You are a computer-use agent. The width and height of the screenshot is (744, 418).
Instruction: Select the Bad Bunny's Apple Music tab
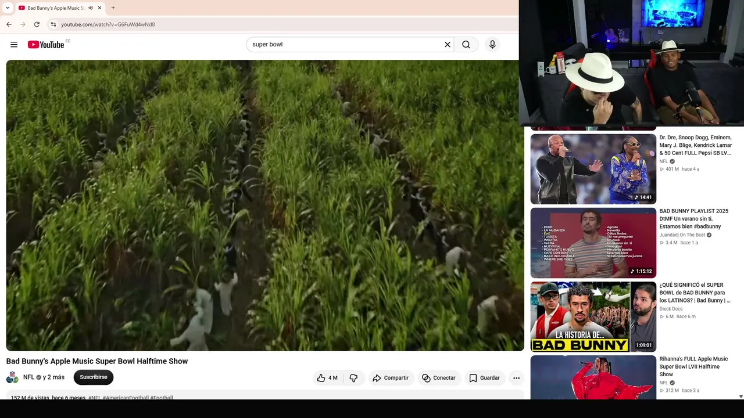tap(56, 8)
